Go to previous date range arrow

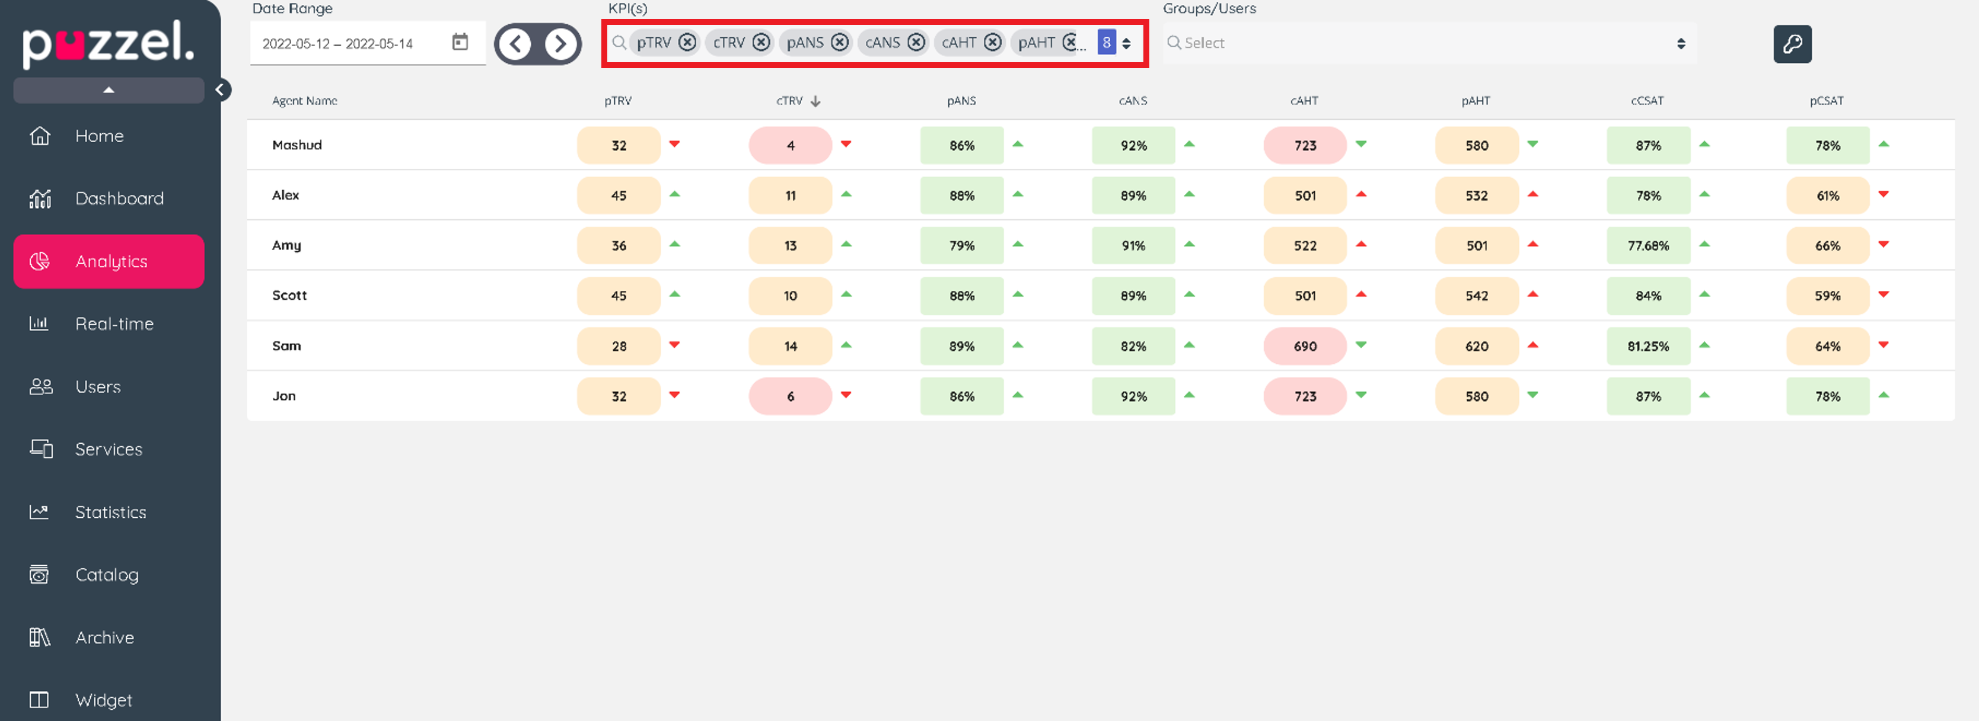[x=515, y=44]
